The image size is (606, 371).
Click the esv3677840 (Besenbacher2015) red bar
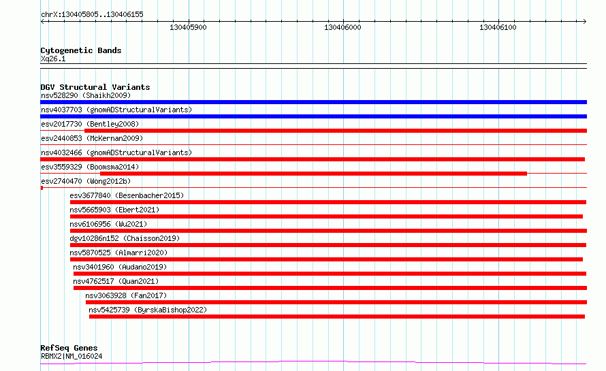[x=328, y=202]
